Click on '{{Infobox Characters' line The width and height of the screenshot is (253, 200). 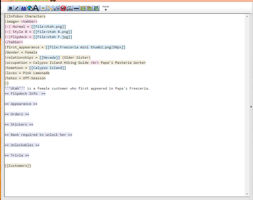(x=25, y=16)
